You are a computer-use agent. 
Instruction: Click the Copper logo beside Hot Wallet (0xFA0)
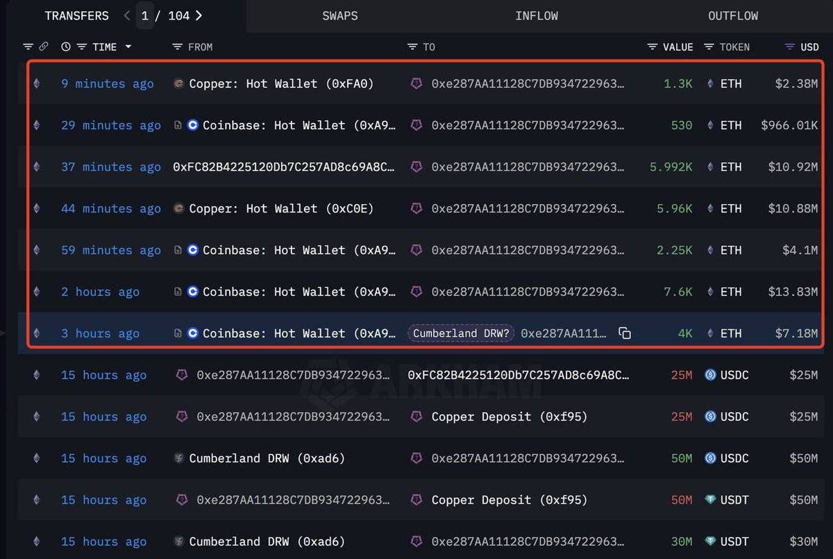(x=178, y=83)
